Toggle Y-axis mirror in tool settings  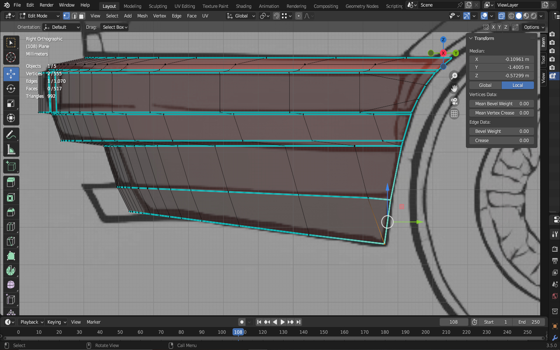[499, 27]
